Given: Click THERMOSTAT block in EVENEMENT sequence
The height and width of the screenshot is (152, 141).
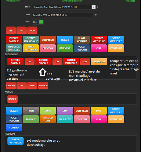Looking at the screenshot, I should pos(99,62).
